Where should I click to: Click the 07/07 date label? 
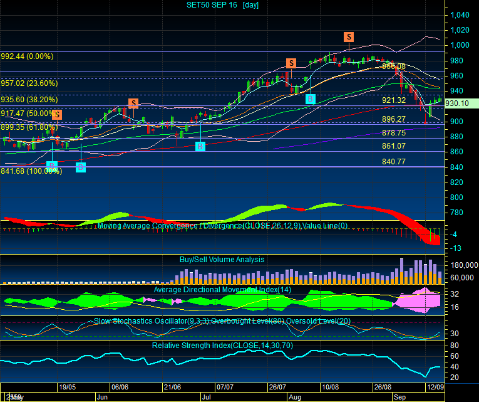(x=225, y=387)
